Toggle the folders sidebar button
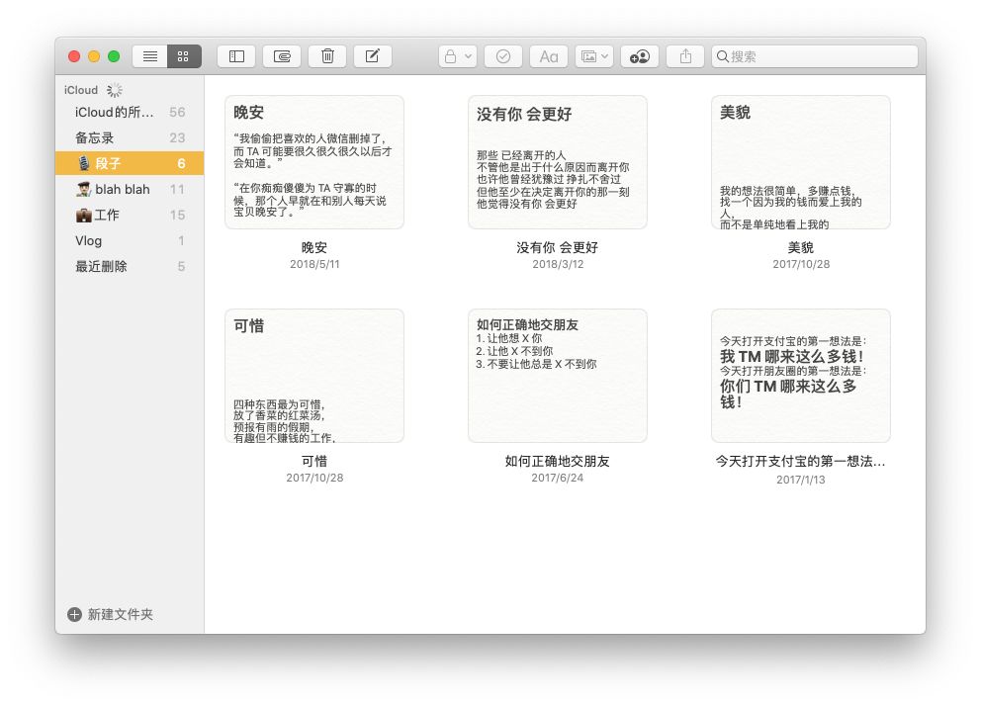The image size is (981, 707). click(x=236, y=56)
